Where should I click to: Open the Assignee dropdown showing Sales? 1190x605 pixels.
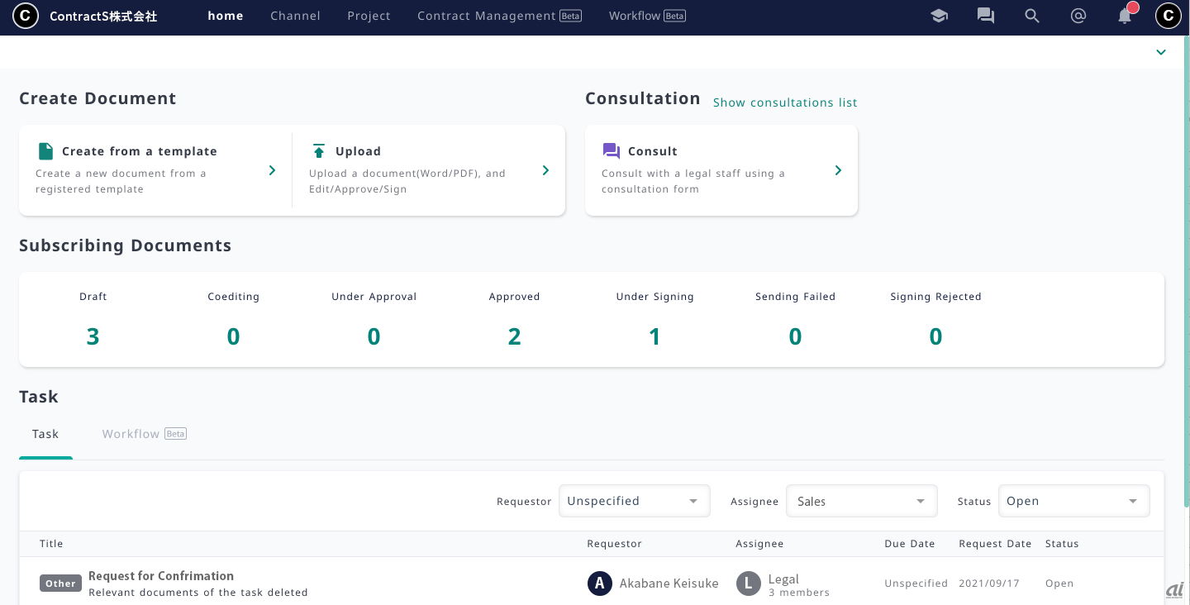pyautogui.click(x=861, y=501)
